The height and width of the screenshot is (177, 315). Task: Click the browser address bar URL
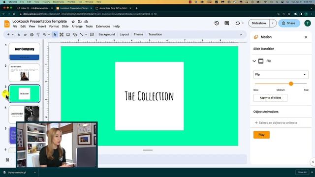point(90,14)
